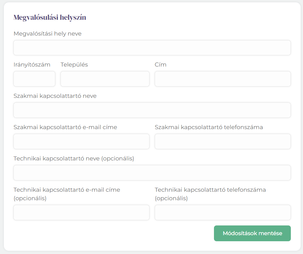Screen dimensions: 303x254
Task: Select Technikai kapcsolattartó telefonszáma input box
Action: pos(222,212)
